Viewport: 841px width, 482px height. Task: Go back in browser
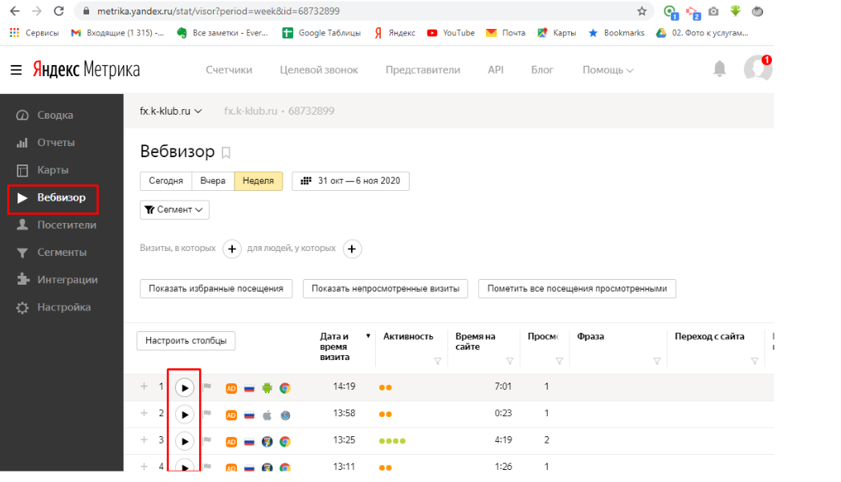[15, 11]
